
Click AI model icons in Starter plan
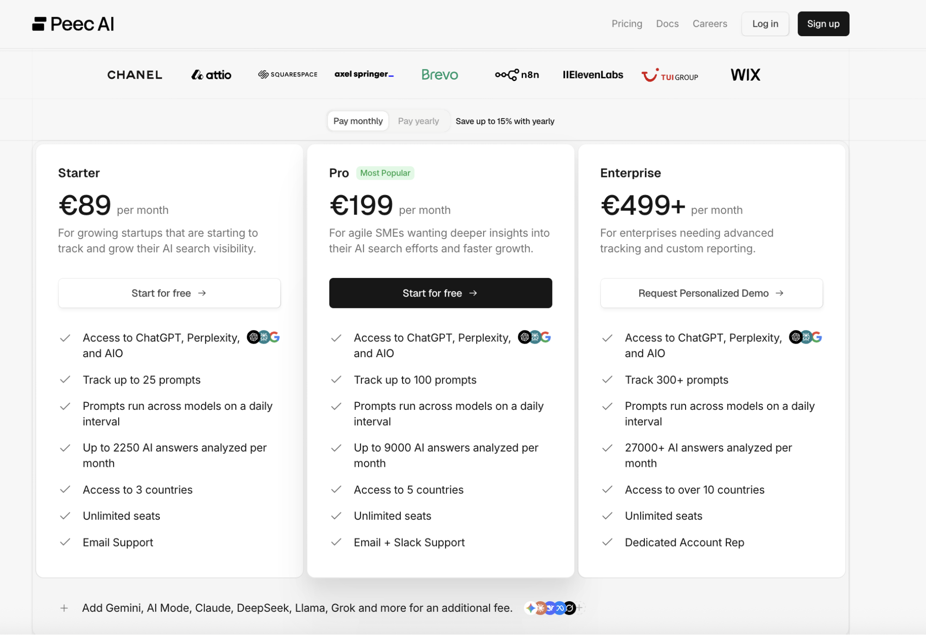[263, 337]
